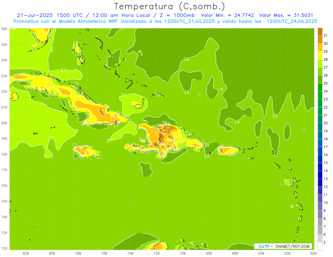Screen dimensions: 333x257
Task: Click the orange legend swatch between 30 and 31
Action: coord(320,40)
